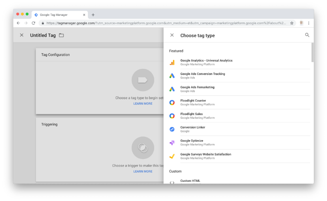Image resolution: width=327 pixels, height=201 pixels.
Task: Click the Custom HTML code brackets icon
Action: 172,183
